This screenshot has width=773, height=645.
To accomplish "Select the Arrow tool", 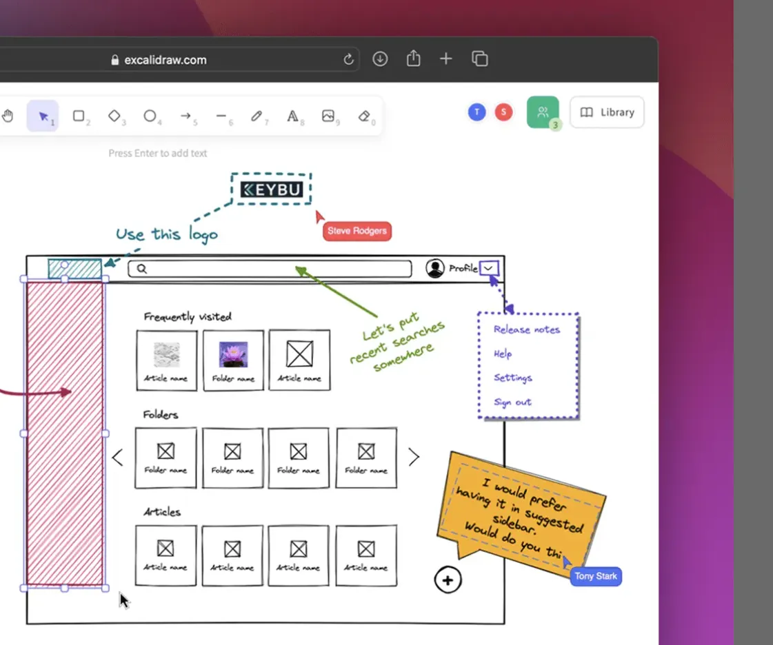I will tap(185, 116).
